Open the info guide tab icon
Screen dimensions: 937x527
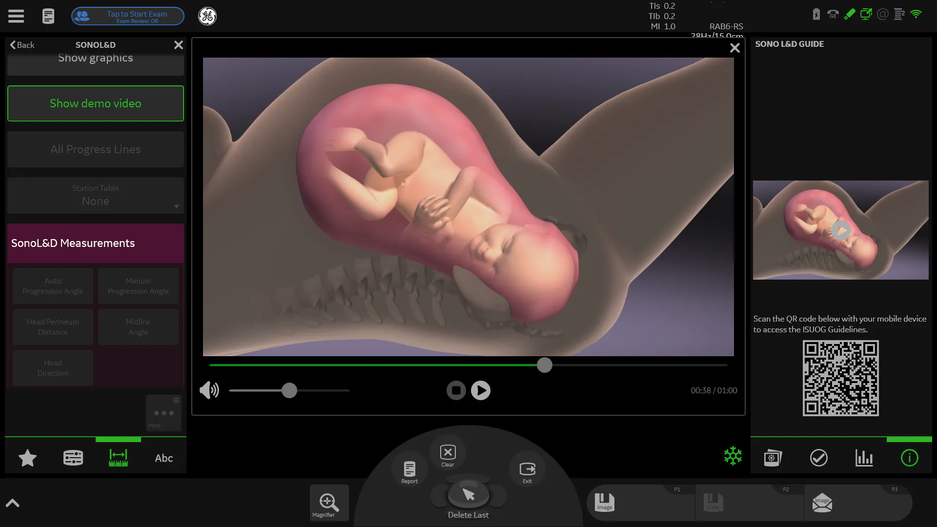910,458
